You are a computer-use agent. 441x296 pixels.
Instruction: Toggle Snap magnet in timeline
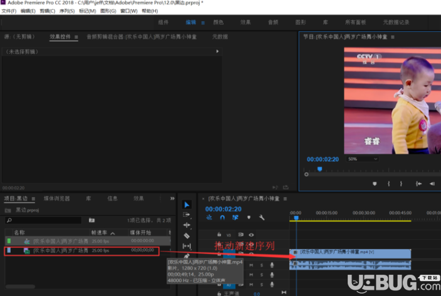coord(222,217)
